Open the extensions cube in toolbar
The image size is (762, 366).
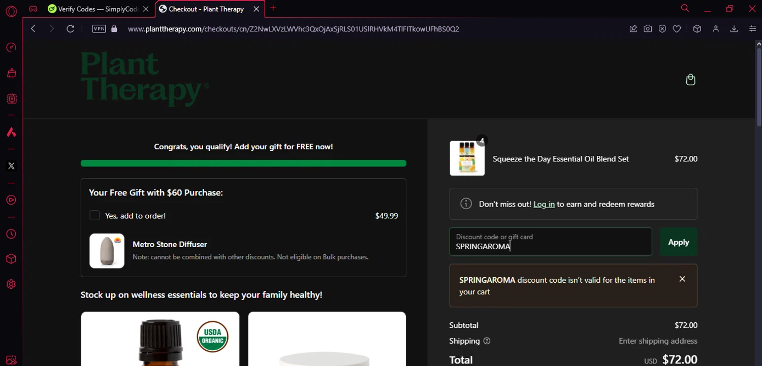coord(697,29)
